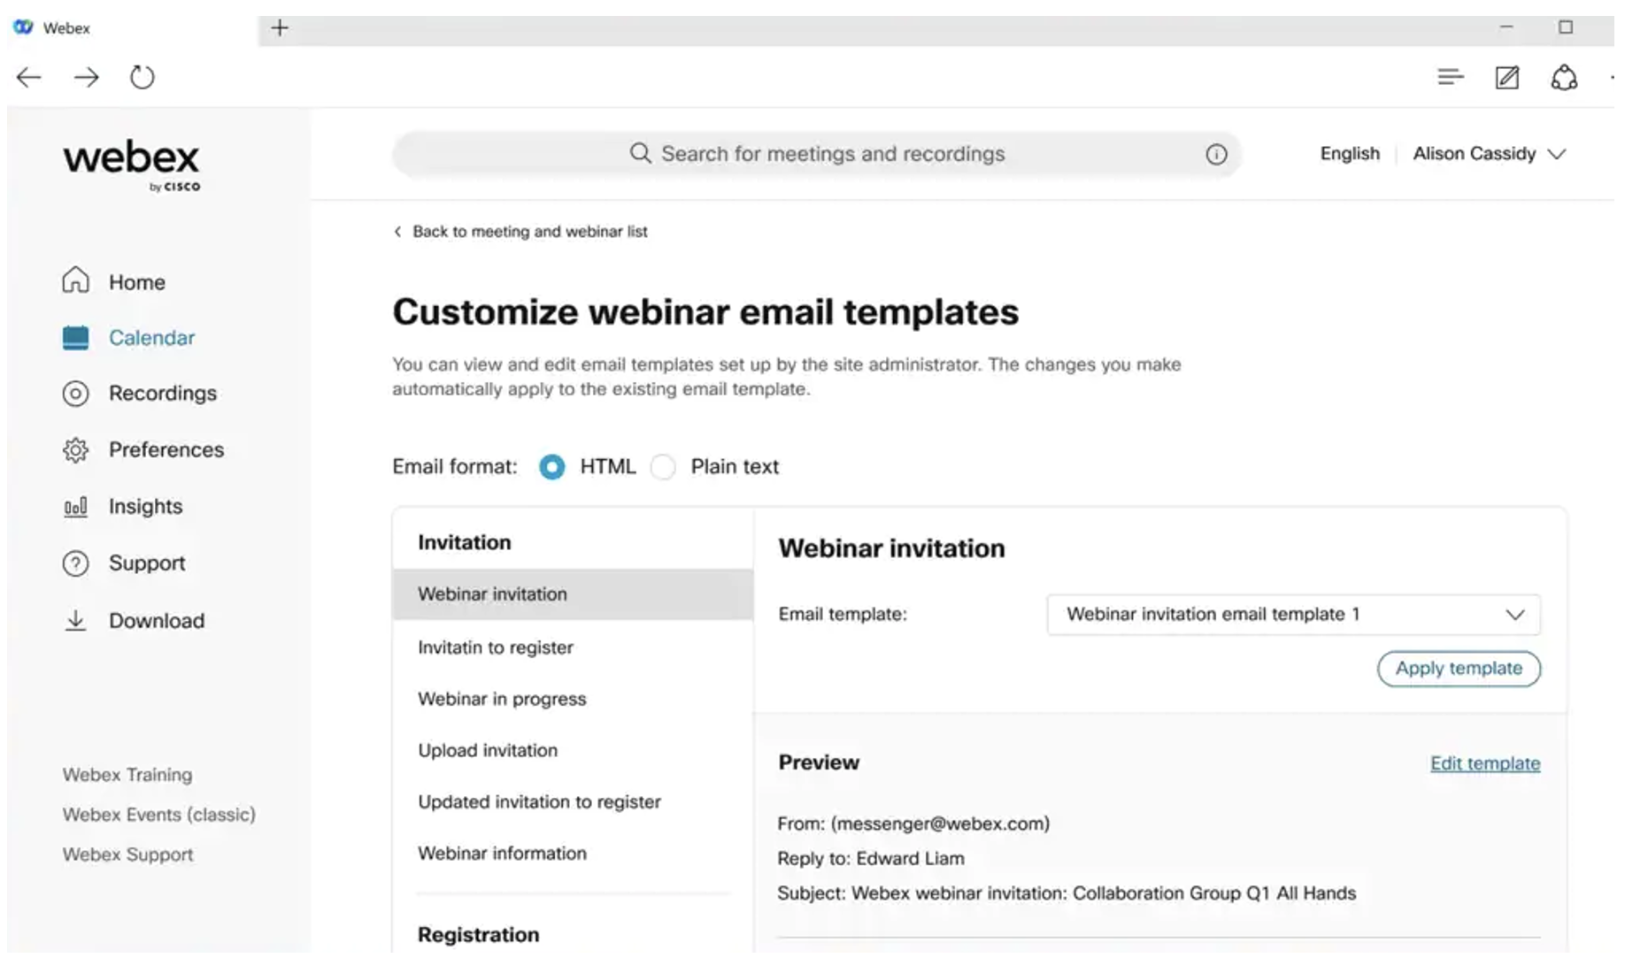This screenshot has width=1625, height=973.
Task: Go back with the browser back arrow
Action: click(x=29, y=78)
